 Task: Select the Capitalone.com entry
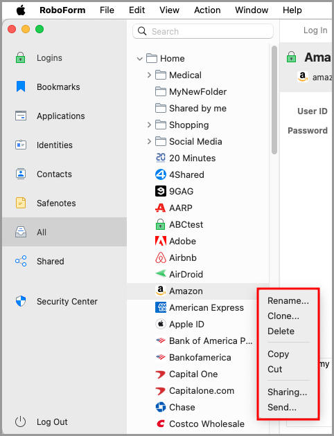(195, 391)
